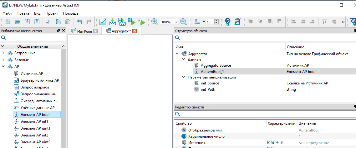Click the edit pencil toolbar icon
This screenshot has width=356, height=148.
pos(102,22)
